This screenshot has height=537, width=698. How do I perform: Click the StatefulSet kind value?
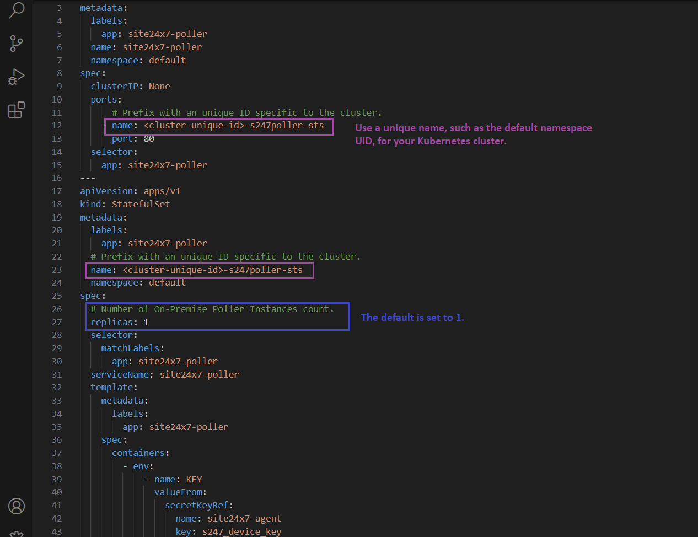[x=141, y=204]
